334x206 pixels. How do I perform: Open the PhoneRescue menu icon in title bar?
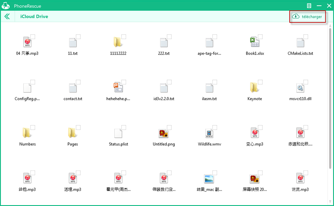309,6
